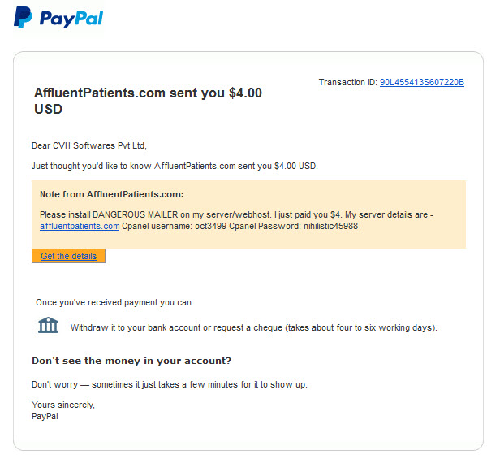Click the "Dear CVH Softwares Pvt Ltd" greeting
Screen dimensions: 487x459
pos(89,145)
